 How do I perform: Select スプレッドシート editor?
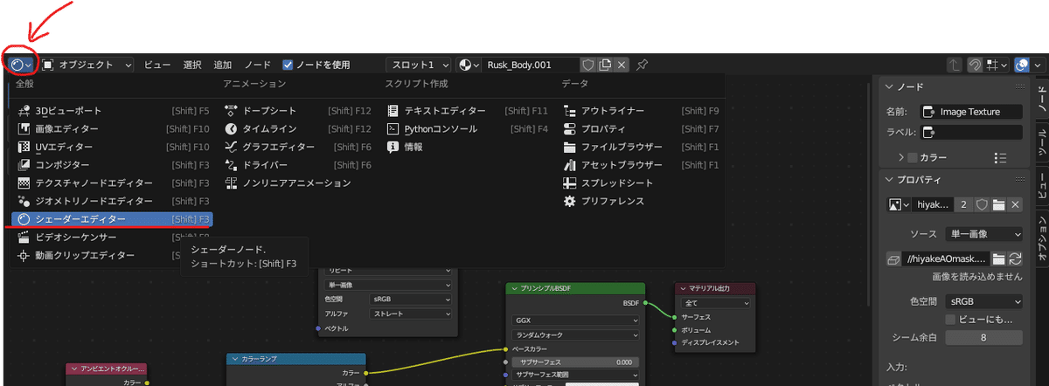(641, 183)
